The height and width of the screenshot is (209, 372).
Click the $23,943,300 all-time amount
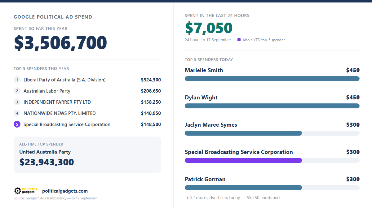(46, 162)
